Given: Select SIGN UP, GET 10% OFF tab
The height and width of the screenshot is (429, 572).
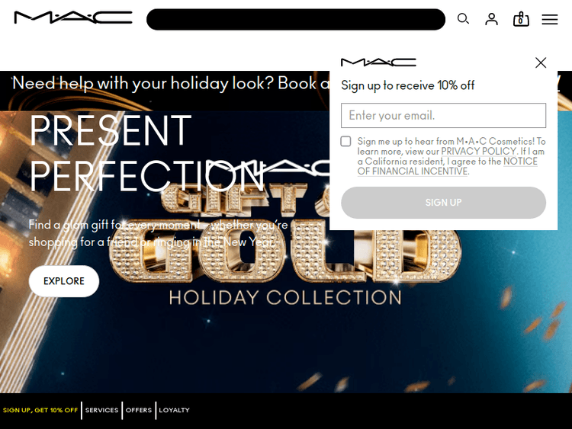Looking at the screenshot, I should [40, 410].
